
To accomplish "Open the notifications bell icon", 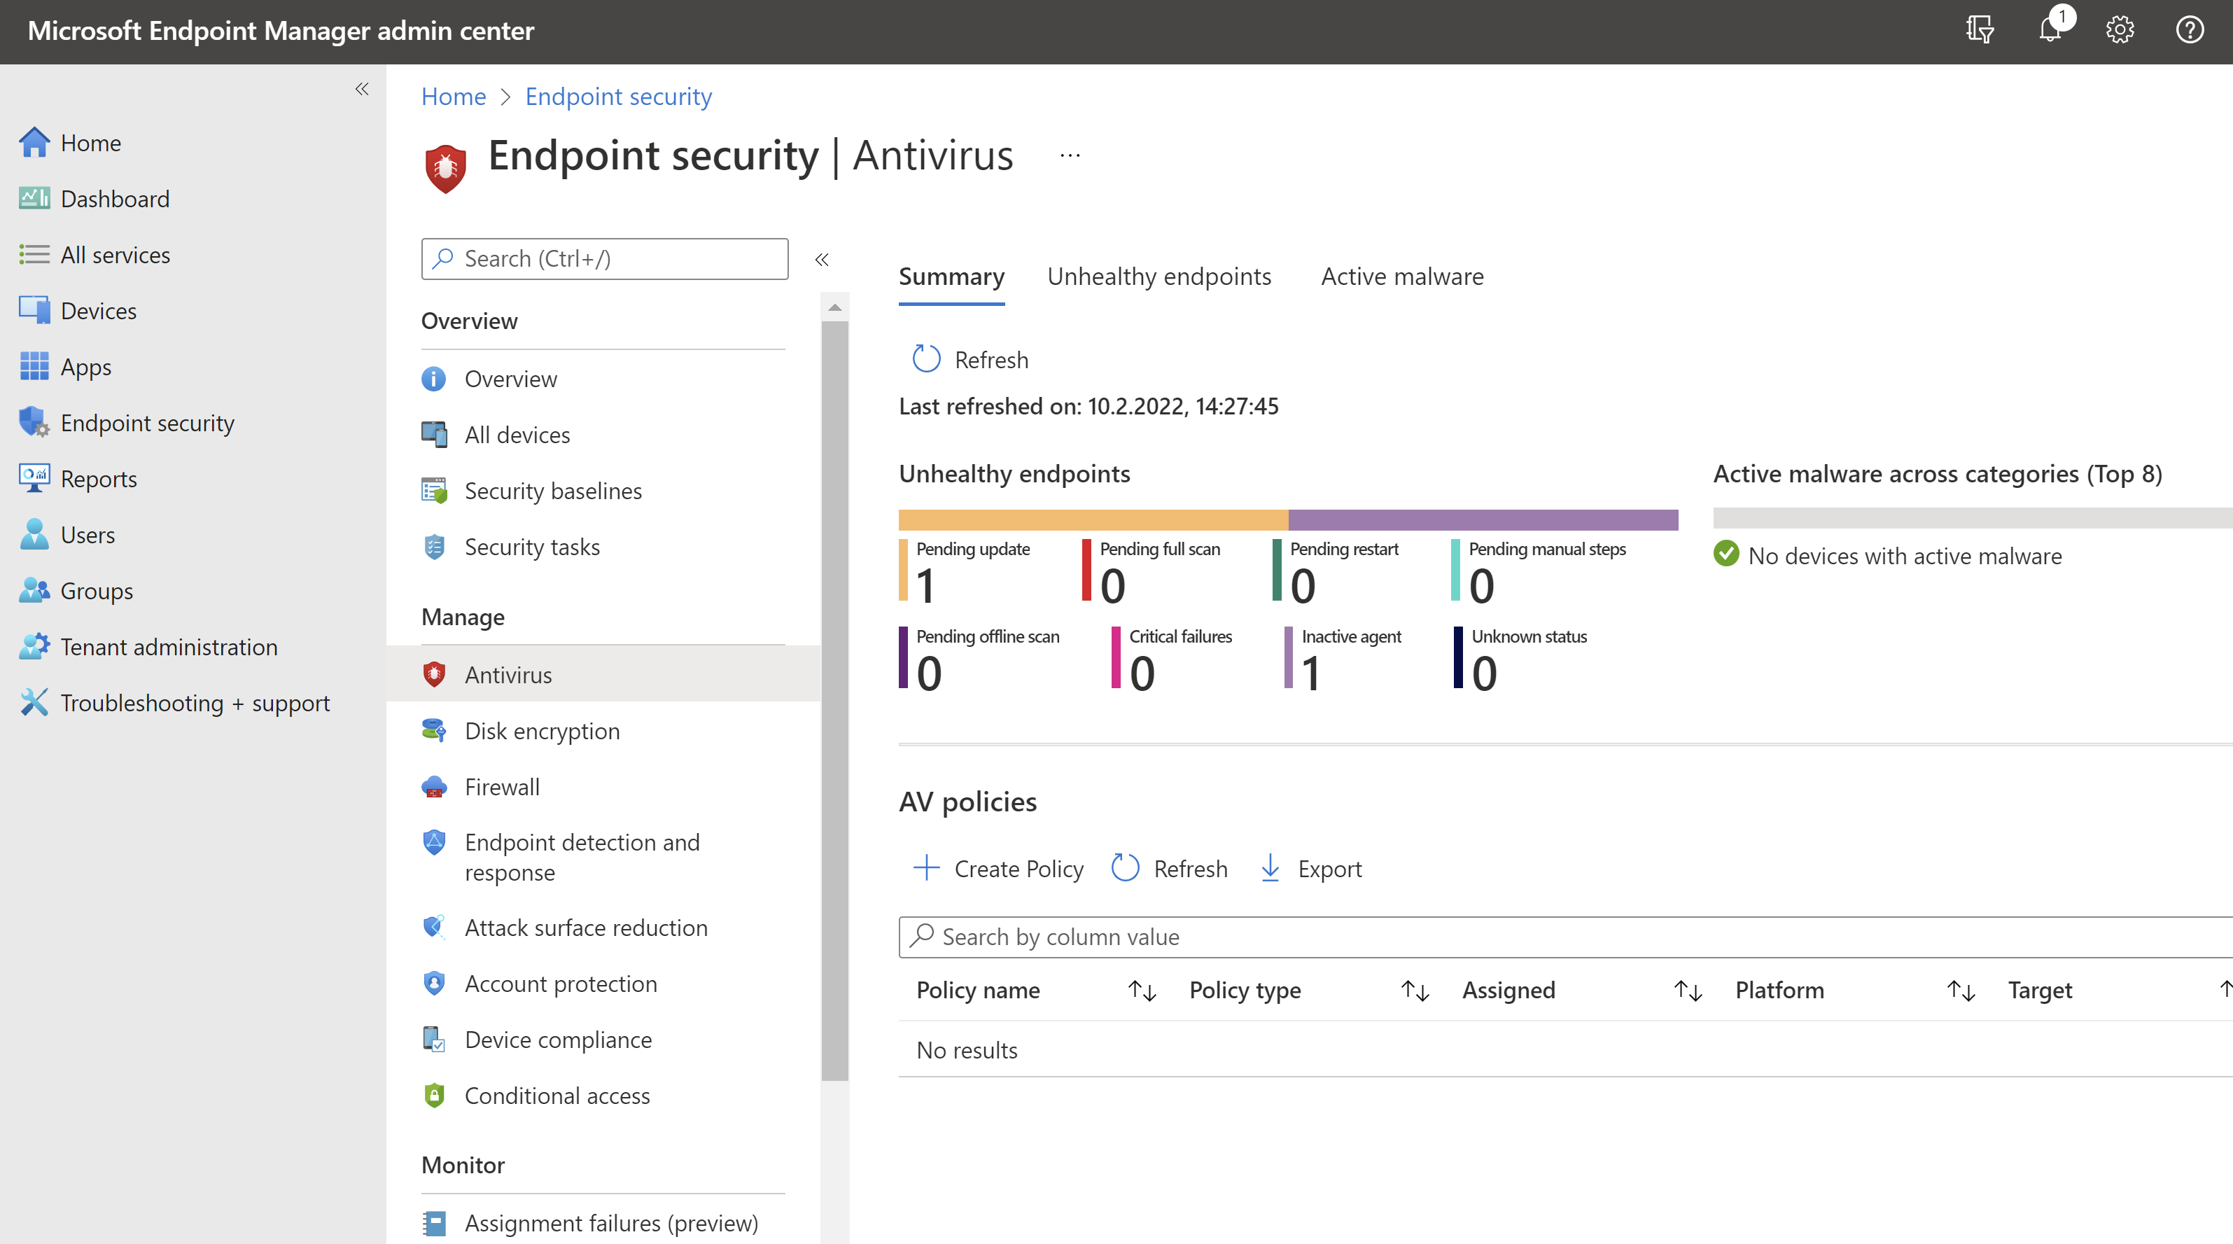I will (2051, 29).
